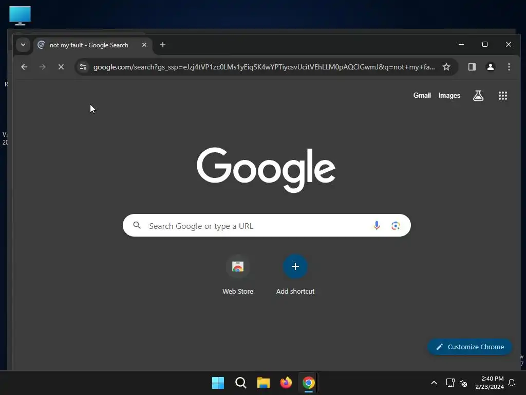View site information icon in address bar

point(83,67)
